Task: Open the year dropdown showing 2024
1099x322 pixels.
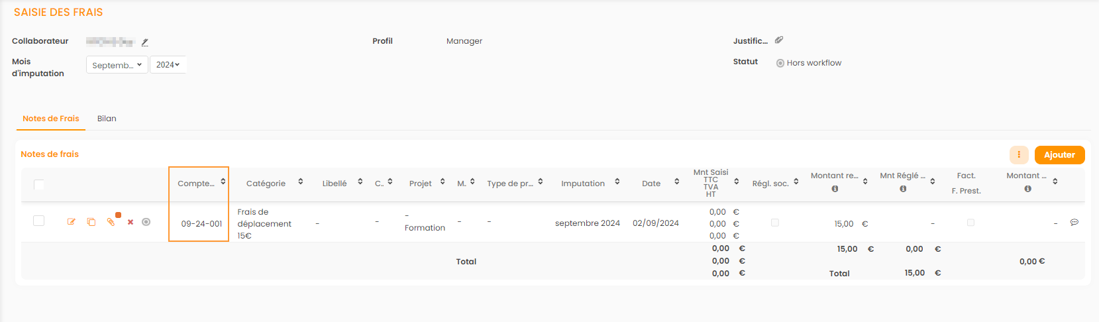Action: click(x=168, y=65)
